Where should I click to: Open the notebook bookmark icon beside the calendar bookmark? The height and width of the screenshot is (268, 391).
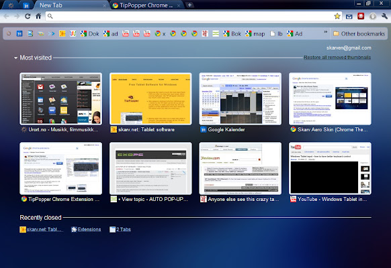(x=30, y=33)
